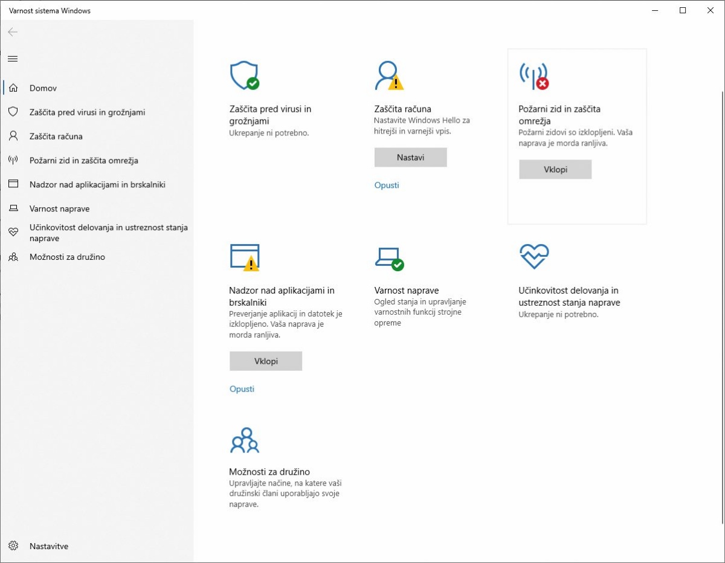Click the Zaščita računa tile title
Image resolution: width=725 pixels, height=563 pixels.
coord(403,109)
